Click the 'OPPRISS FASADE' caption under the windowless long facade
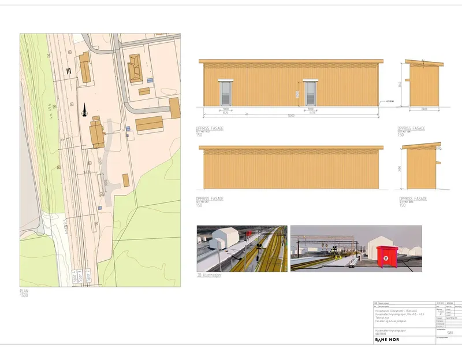This screenshot has width=462, height=347. point(210,198)
